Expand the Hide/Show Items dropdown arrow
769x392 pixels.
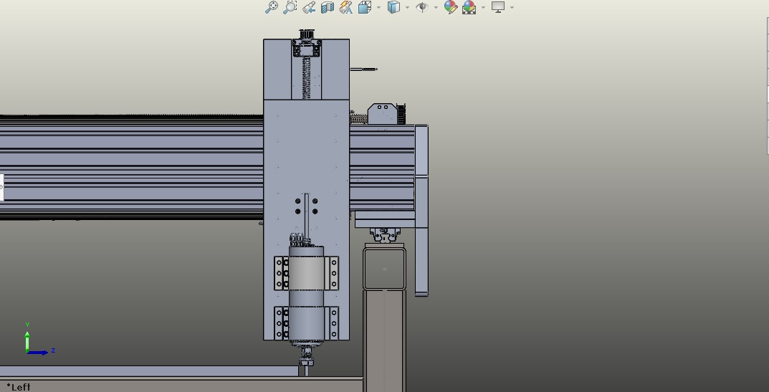click(436, 8)
